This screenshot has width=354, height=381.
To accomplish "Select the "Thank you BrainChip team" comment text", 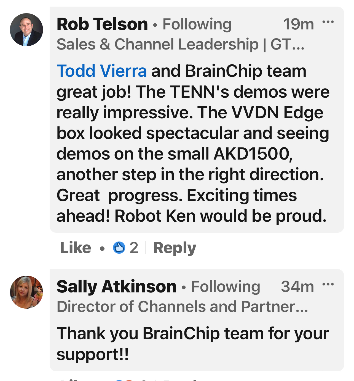I will (192, 344).
